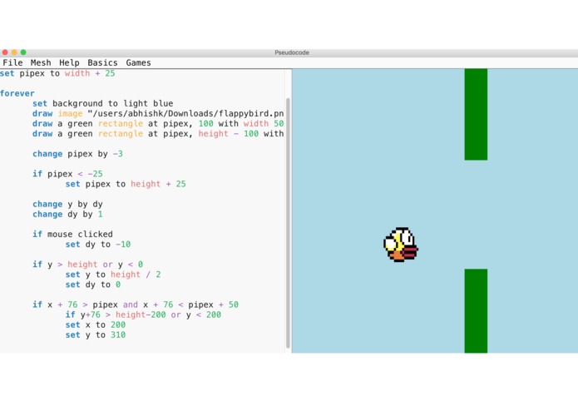Click the Pseudocode window title

coord(292,52)
